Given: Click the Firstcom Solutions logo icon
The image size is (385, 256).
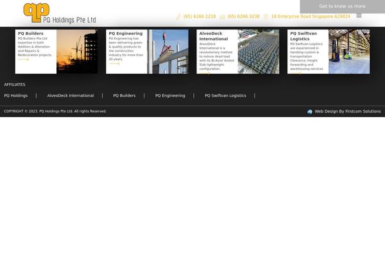Looking at the screenshot, I should pyautogui.click(x=310, y=112).
